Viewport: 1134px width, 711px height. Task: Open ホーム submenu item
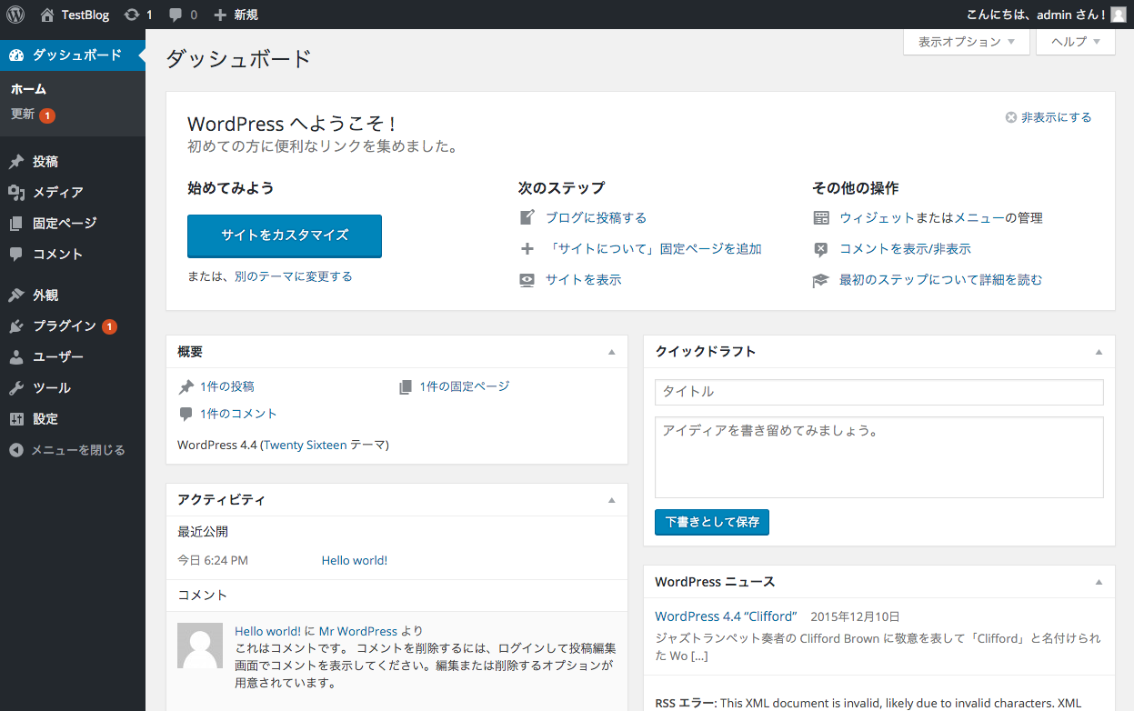click(28, 89)
